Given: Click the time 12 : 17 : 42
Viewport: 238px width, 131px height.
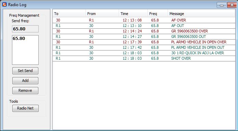Looking at the screenshot, I should (132, 47).
